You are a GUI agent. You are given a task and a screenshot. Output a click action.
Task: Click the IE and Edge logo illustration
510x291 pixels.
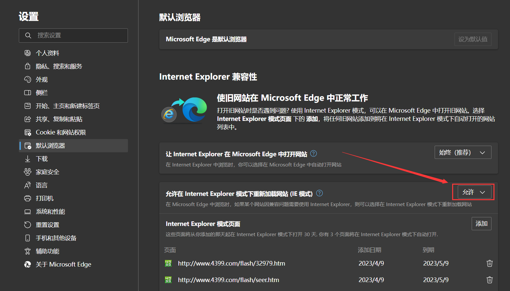[x=184, y=110]
